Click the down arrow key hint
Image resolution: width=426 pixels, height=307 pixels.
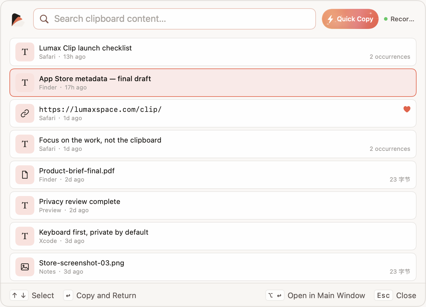point(23,295)
